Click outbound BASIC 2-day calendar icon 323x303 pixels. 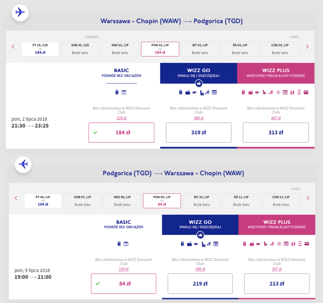tap(124, 92)
